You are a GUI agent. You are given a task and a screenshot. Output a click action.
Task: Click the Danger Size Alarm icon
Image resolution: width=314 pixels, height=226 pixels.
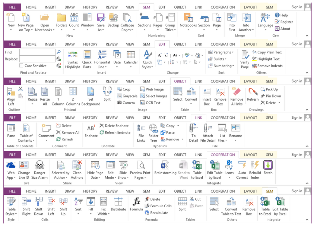click(40, 165)
